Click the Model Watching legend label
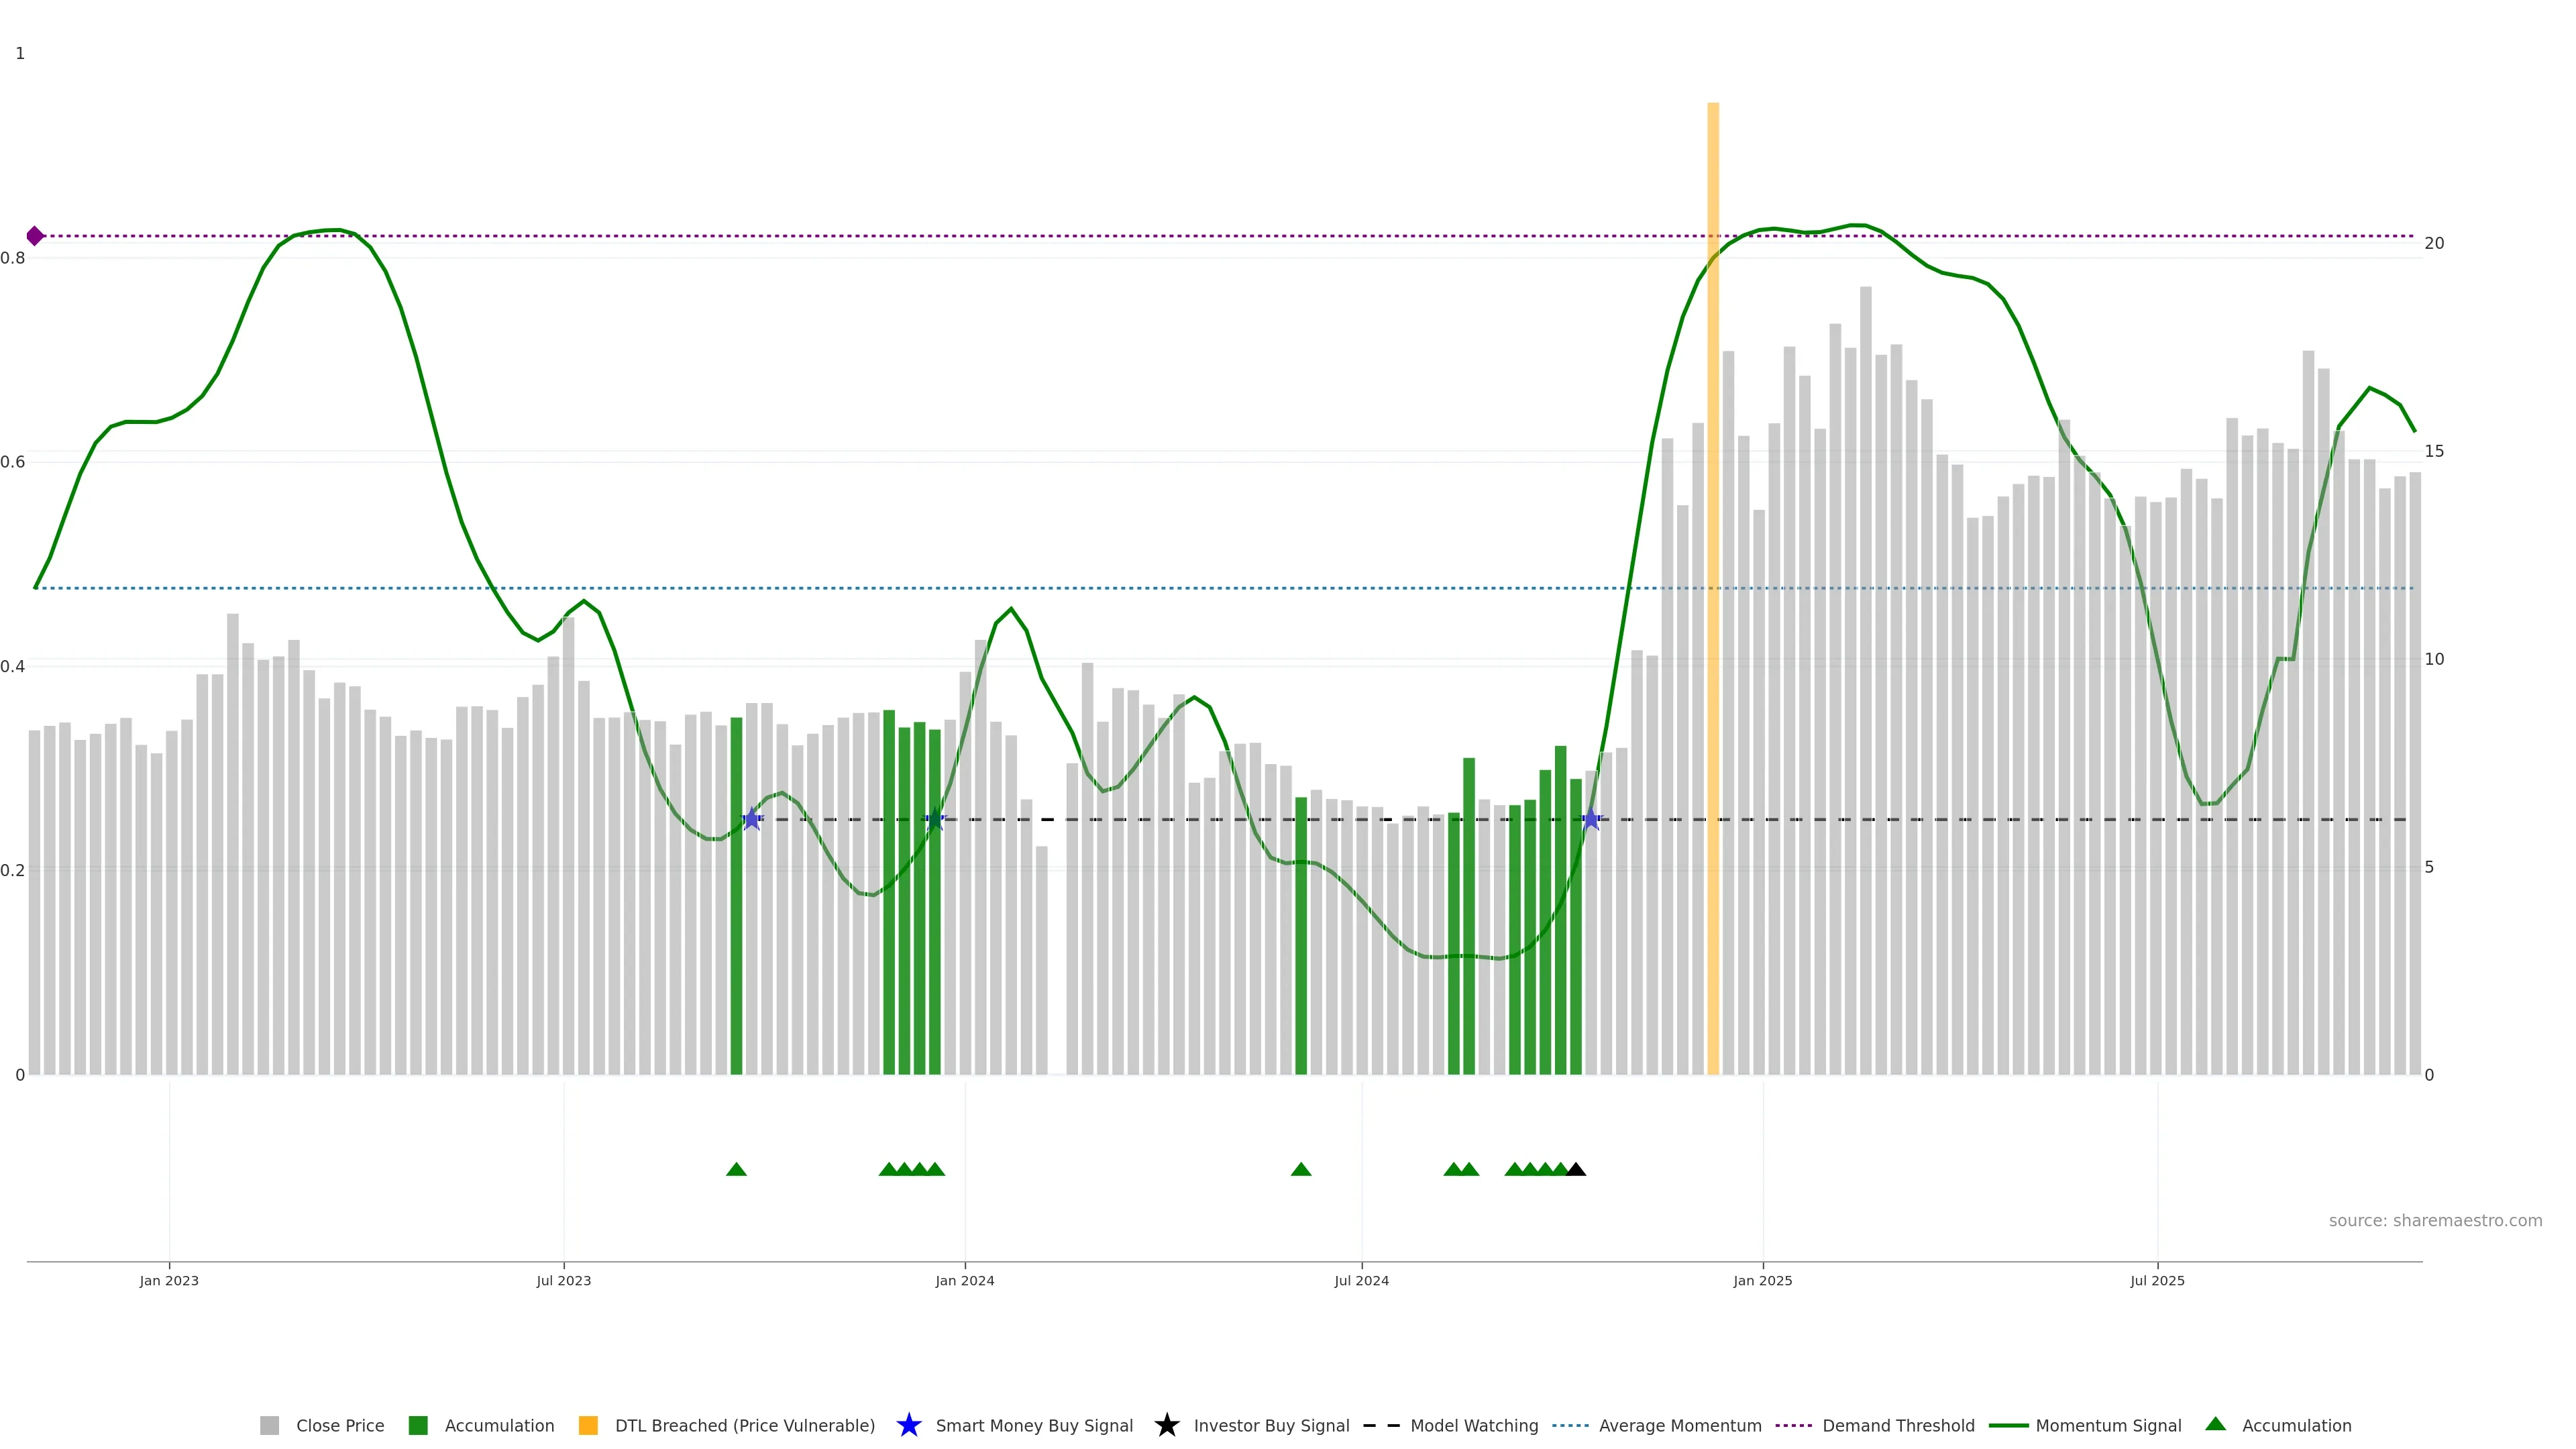 pos(1474,1426)
